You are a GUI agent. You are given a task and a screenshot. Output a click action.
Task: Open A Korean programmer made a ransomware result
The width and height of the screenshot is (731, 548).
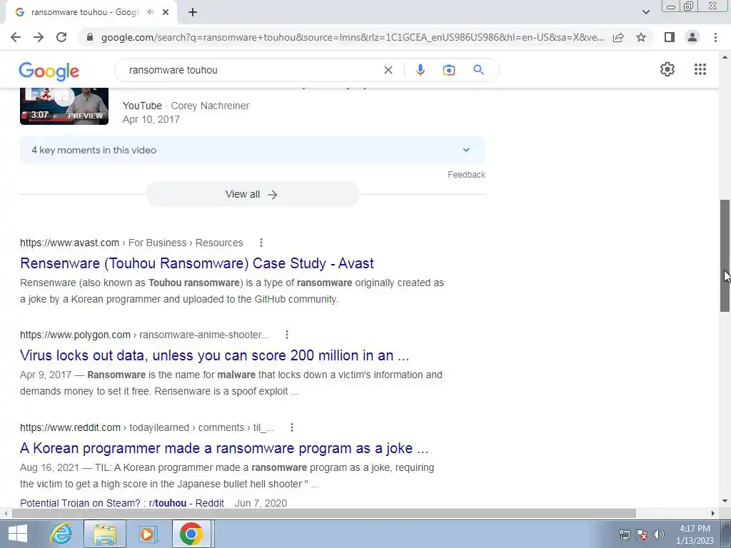(224, 448)
